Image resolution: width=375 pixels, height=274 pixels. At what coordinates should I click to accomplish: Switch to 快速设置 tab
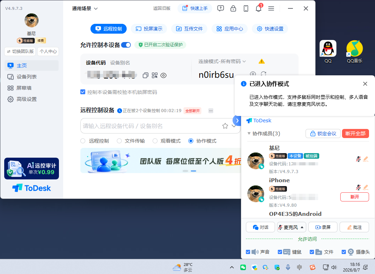270,29
